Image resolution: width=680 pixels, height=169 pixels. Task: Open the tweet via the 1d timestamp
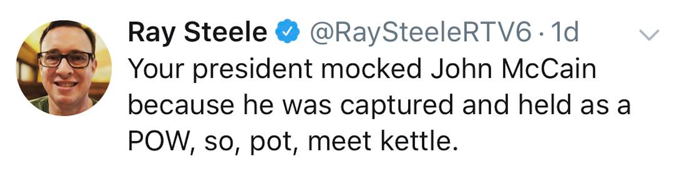565,32
